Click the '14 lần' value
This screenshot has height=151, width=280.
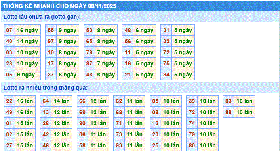[62, 101]
